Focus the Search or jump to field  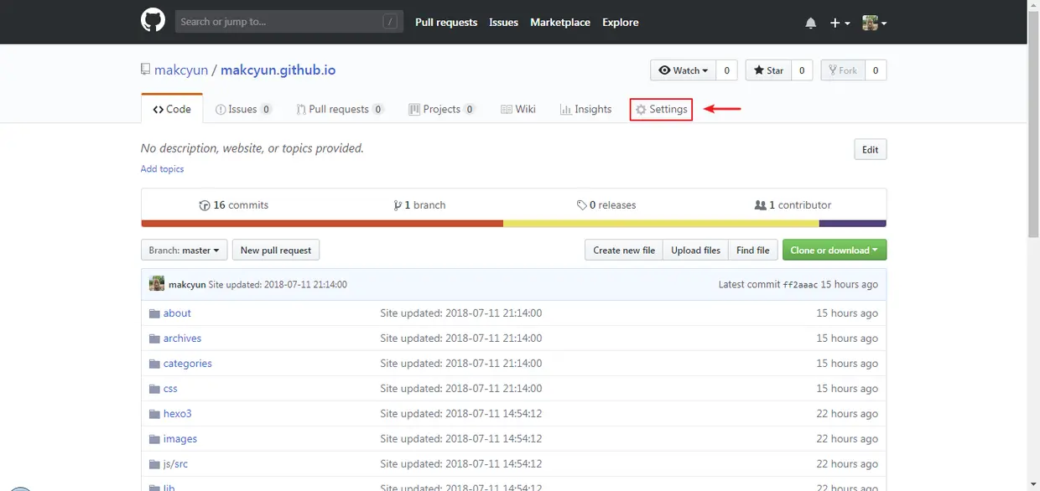point(289,22)
